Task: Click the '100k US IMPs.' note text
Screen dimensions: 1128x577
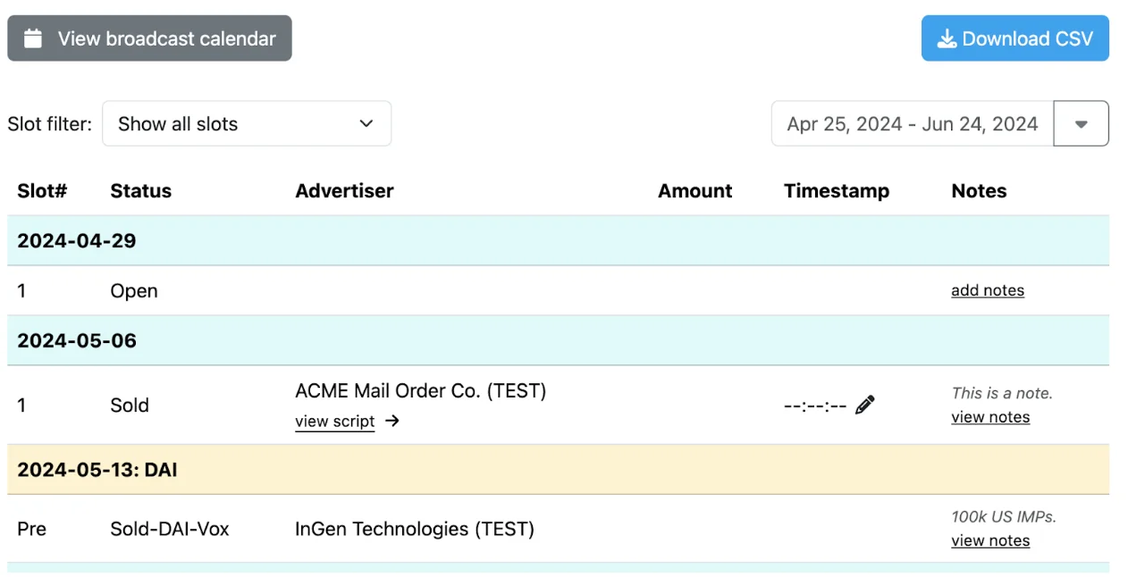Action: coord(1004,516)
